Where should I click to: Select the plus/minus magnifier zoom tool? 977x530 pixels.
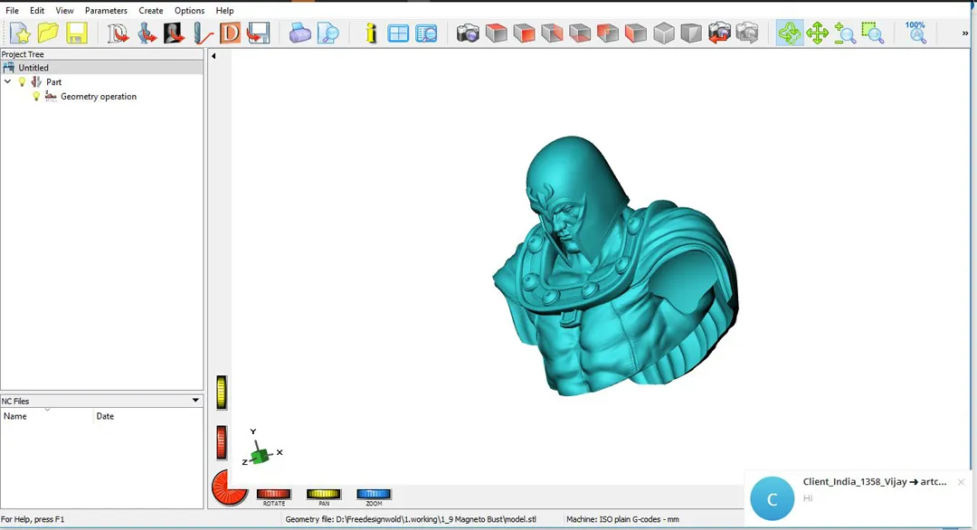pos(844,33)
